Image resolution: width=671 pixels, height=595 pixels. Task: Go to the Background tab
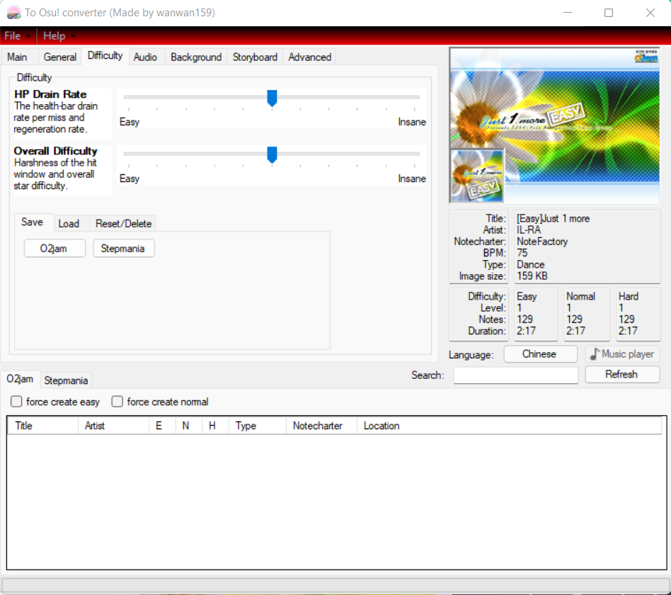[196, 57]
